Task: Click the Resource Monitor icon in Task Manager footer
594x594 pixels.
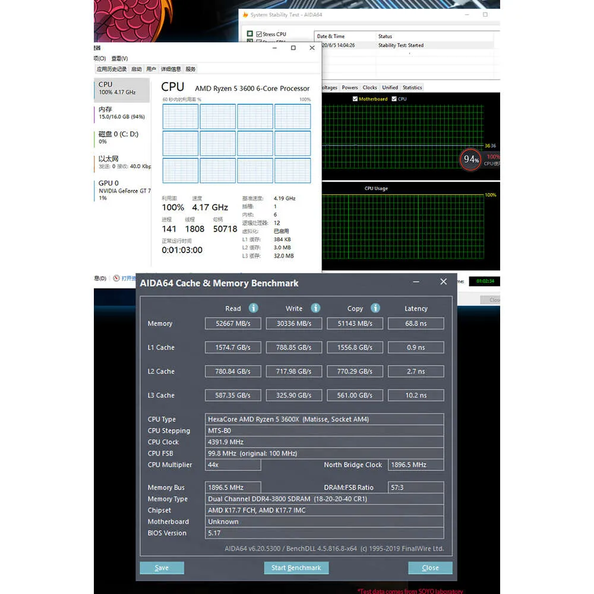Action: click(116, 278)
